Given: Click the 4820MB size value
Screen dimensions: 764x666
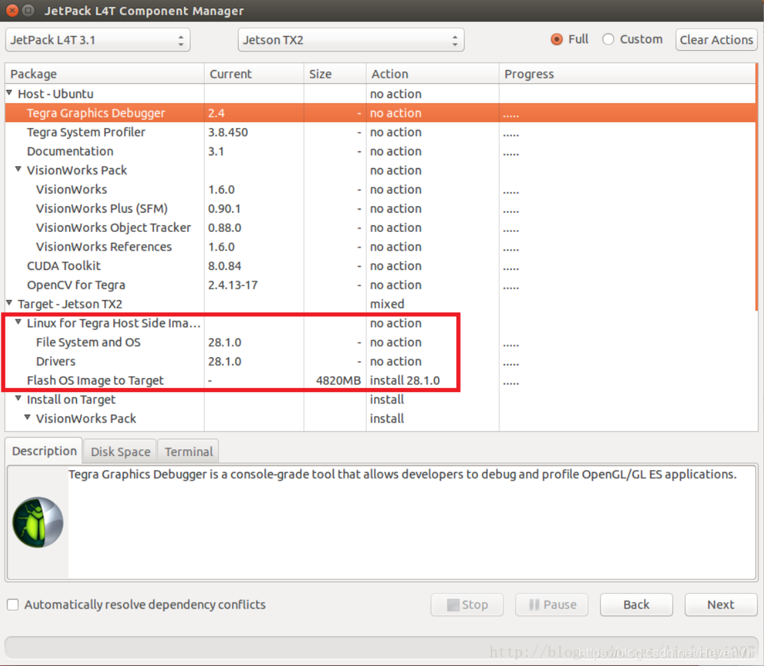Looking at the screenshot, I should tap(339, 381).
